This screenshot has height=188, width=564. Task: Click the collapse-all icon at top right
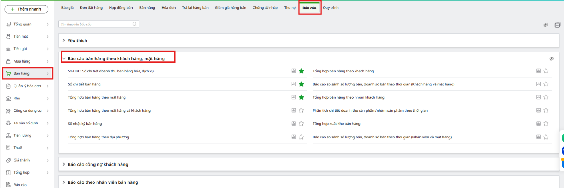point(557,25)
